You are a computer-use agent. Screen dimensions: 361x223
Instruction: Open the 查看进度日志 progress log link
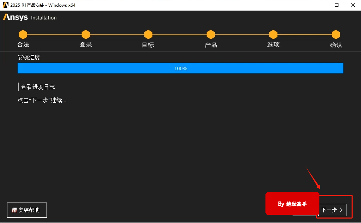coord(38,87)
